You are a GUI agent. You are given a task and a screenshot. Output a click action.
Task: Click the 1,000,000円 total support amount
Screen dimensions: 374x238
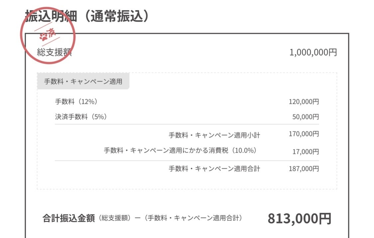click(313, 53)
